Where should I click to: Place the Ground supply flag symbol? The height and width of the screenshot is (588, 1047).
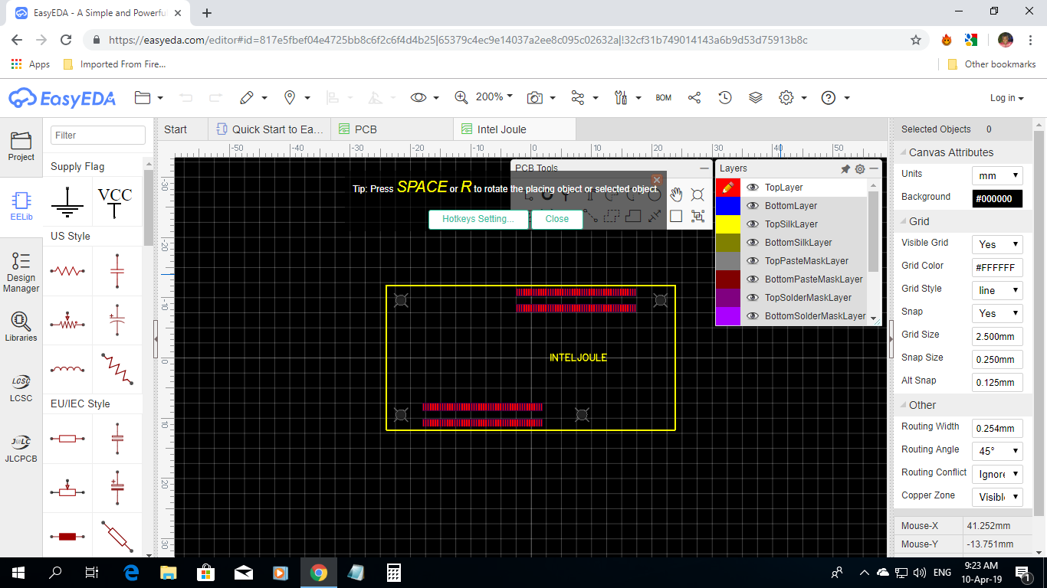click(67, 201)
